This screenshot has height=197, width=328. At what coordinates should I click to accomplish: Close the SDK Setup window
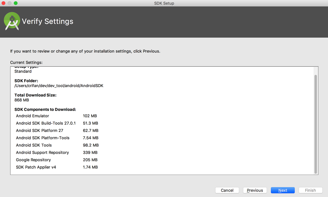click(4, 3)
